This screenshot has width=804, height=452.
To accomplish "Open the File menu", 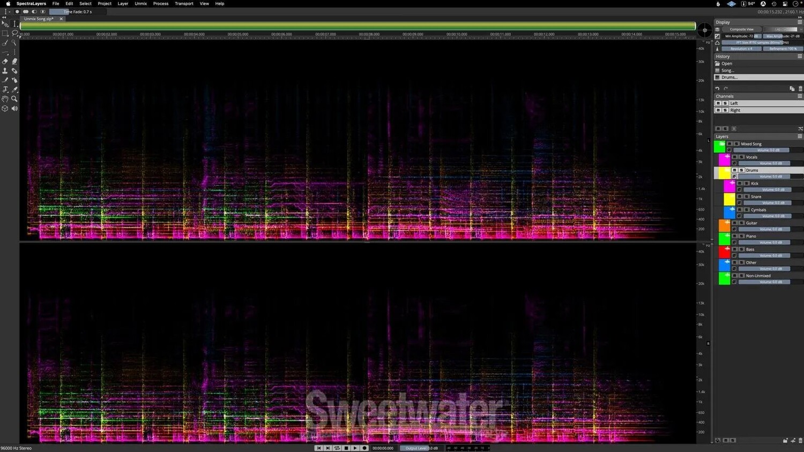I will click(56, 4).
